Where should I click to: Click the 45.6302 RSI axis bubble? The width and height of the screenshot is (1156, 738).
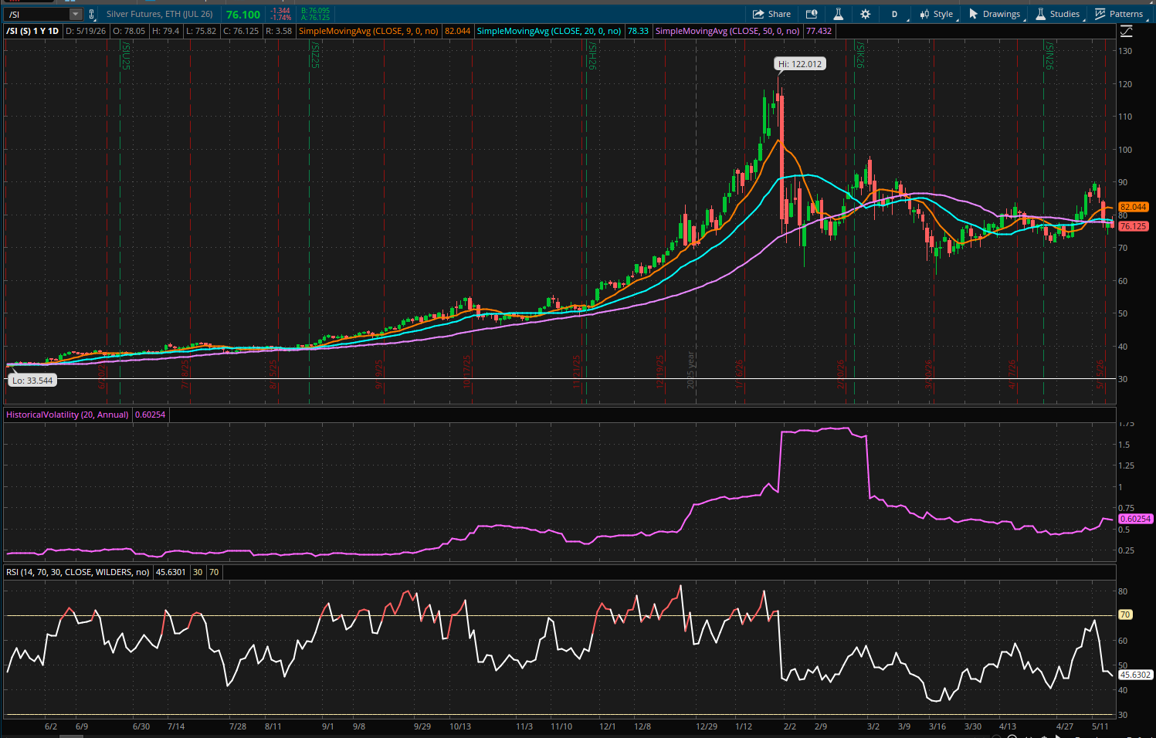1135,675
